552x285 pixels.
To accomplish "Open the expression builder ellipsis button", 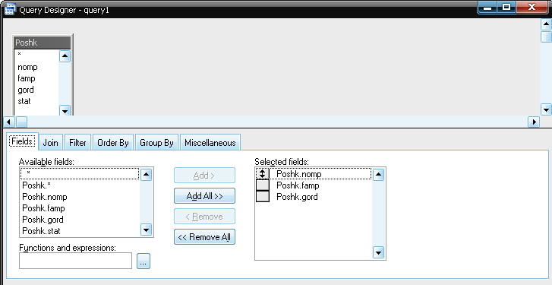I will 144,261.
